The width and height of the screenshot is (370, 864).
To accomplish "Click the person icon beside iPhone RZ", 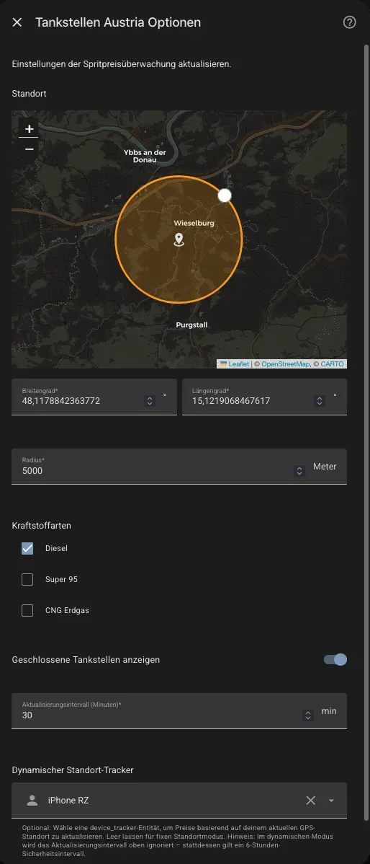I will 32,801.
